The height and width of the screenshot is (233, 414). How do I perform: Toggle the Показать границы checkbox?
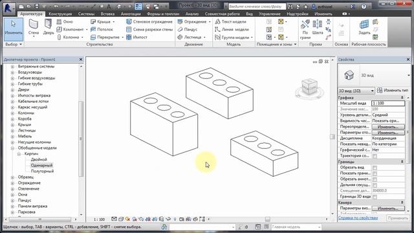[375, 173]
